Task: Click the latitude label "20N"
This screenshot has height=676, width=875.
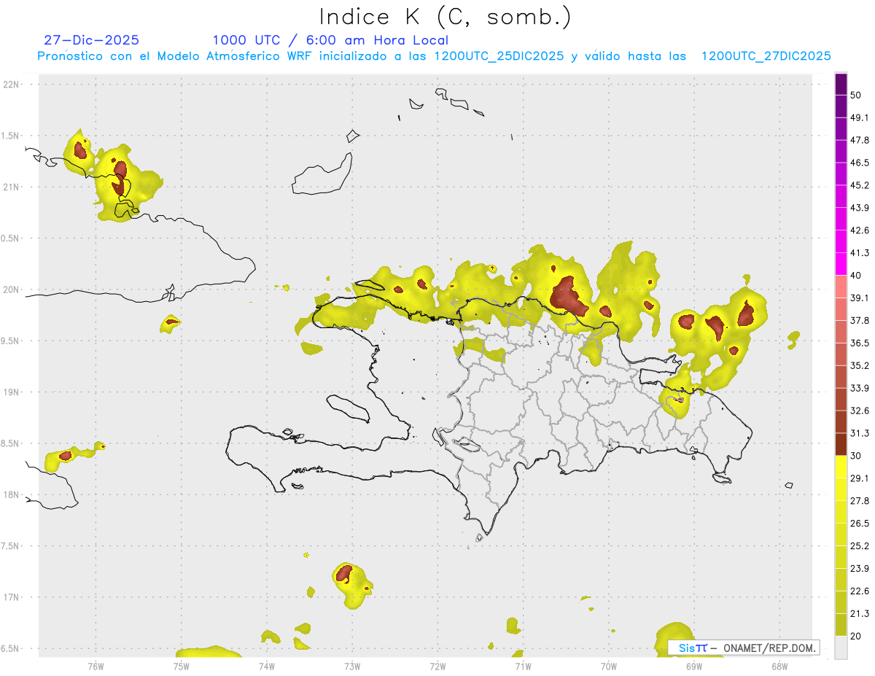Action: point(12,290)
